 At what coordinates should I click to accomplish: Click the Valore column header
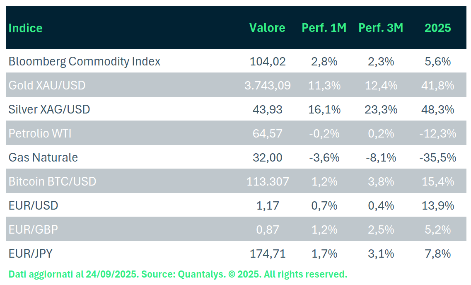(x=267, y=28)
